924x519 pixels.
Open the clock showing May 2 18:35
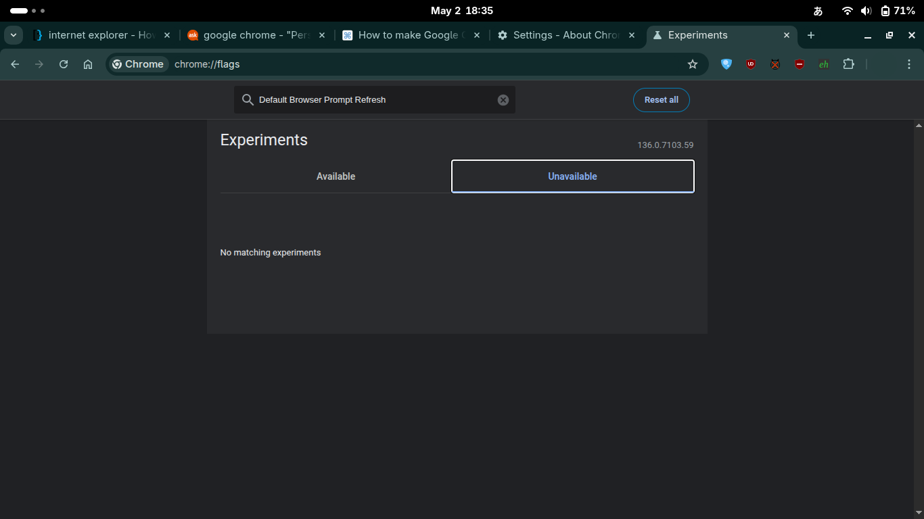click(x=462, y=11)
